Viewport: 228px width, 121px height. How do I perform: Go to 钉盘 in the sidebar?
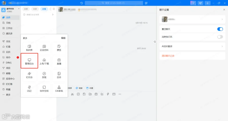click(10, 47)
